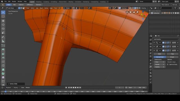Select the Extrude Region tool
This screenshot has height=101, width=180.
[x=3, y=50]
